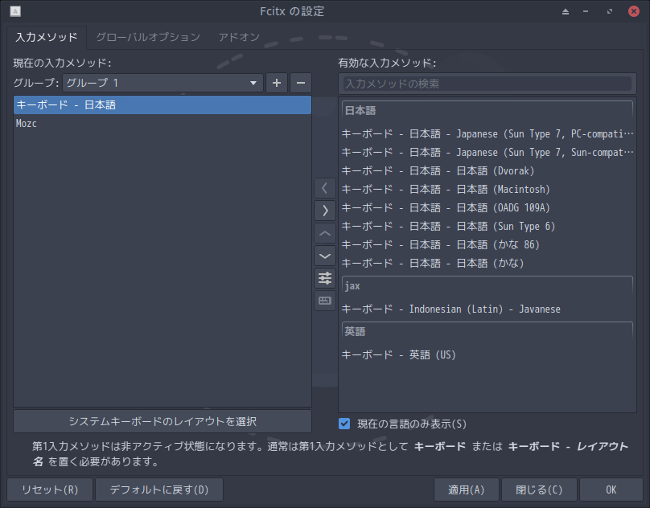Close the window with red X
The height and width of the screenshot is (508, 650).
coord(633,11)
